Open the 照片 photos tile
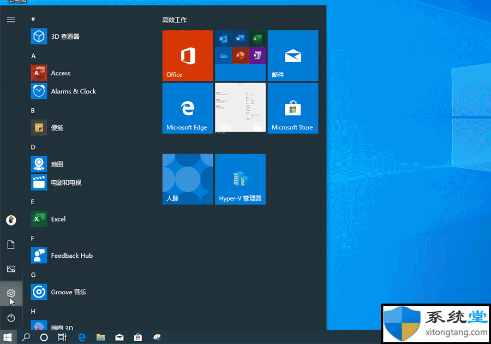The height and width of the screenshot is (344, 491). [x=240, y=108]
